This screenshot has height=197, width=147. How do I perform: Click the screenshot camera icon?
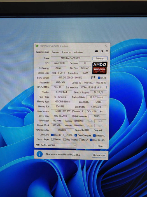coord(97,51)
